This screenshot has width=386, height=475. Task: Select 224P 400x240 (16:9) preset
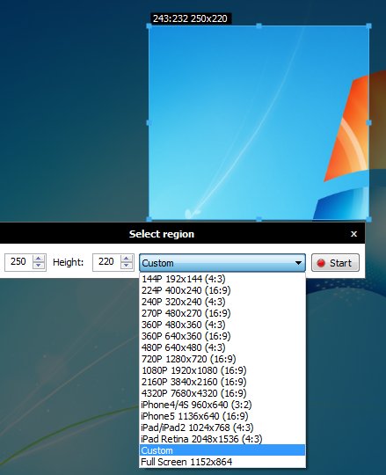(x=222, y=290)
